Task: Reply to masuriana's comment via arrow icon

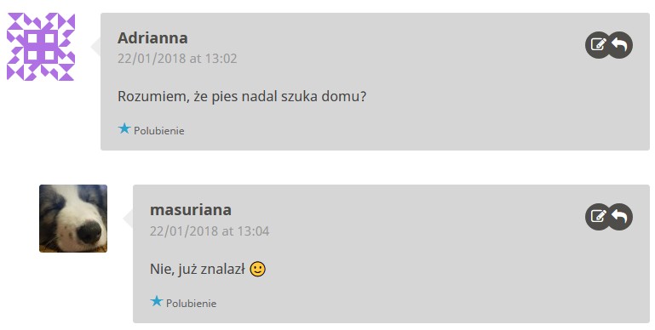Action: (620, 217)
